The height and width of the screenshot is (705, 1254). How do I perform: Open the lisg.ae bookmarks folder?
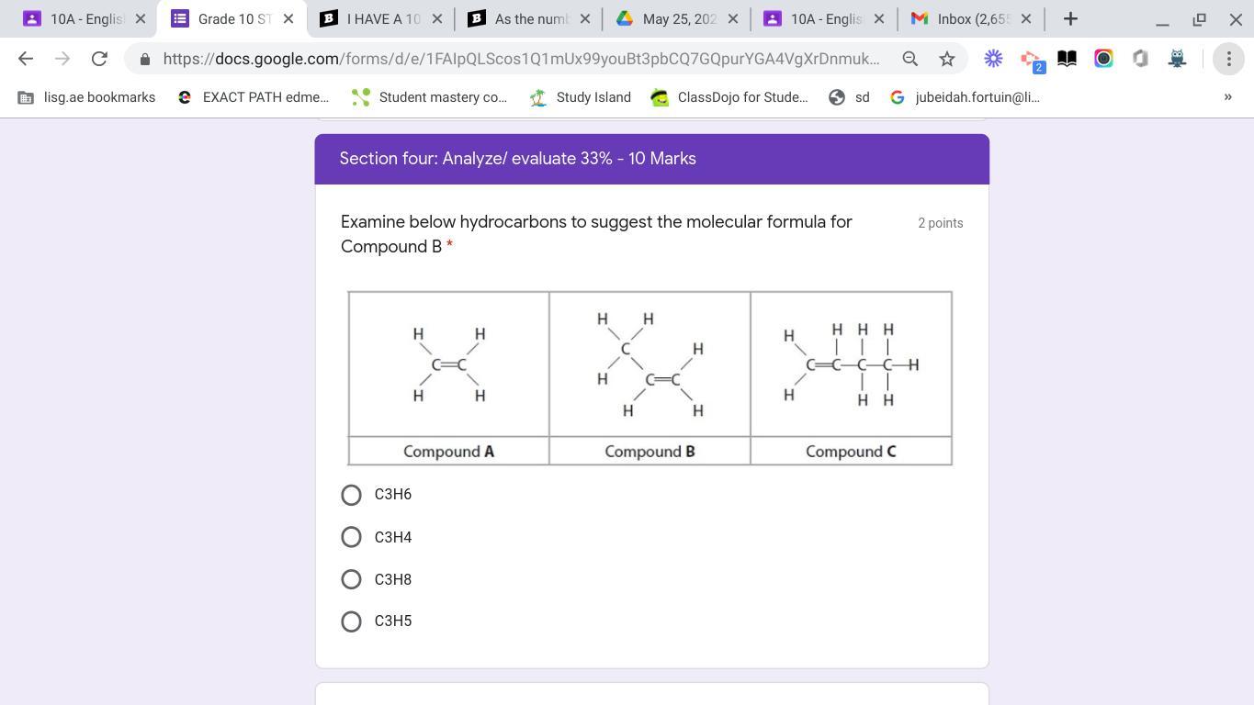87,97
